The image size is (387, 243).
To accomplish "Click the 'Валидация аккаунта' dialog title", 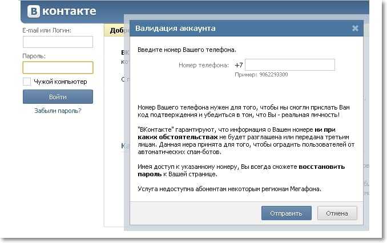I will coord(175,29).
